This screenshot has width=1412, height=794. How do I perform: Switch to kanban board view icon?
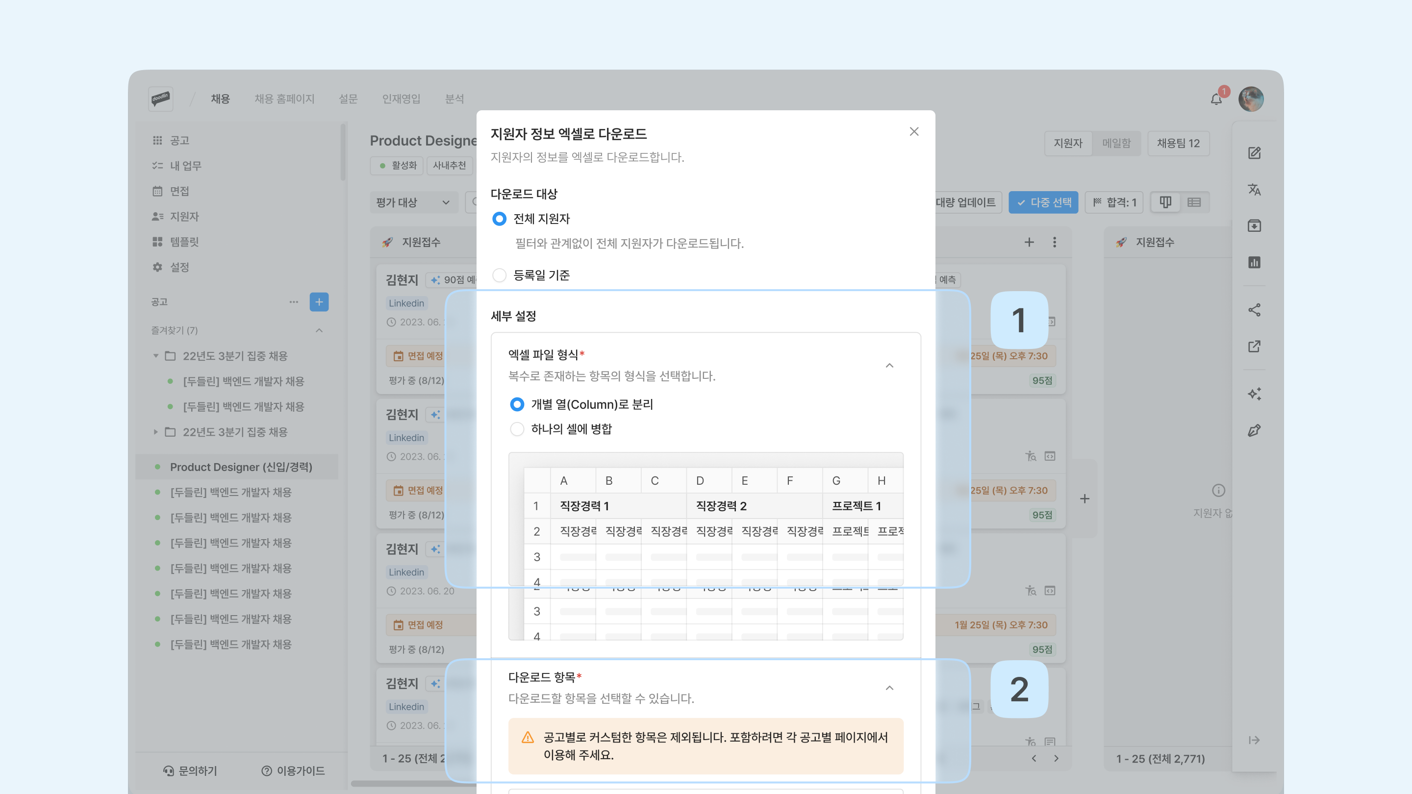click(1165, 202)
